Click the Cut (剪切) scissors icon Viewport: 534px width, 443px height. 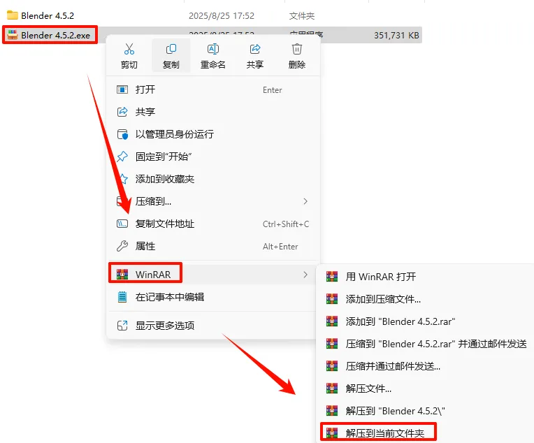click(x=129, y=49)
